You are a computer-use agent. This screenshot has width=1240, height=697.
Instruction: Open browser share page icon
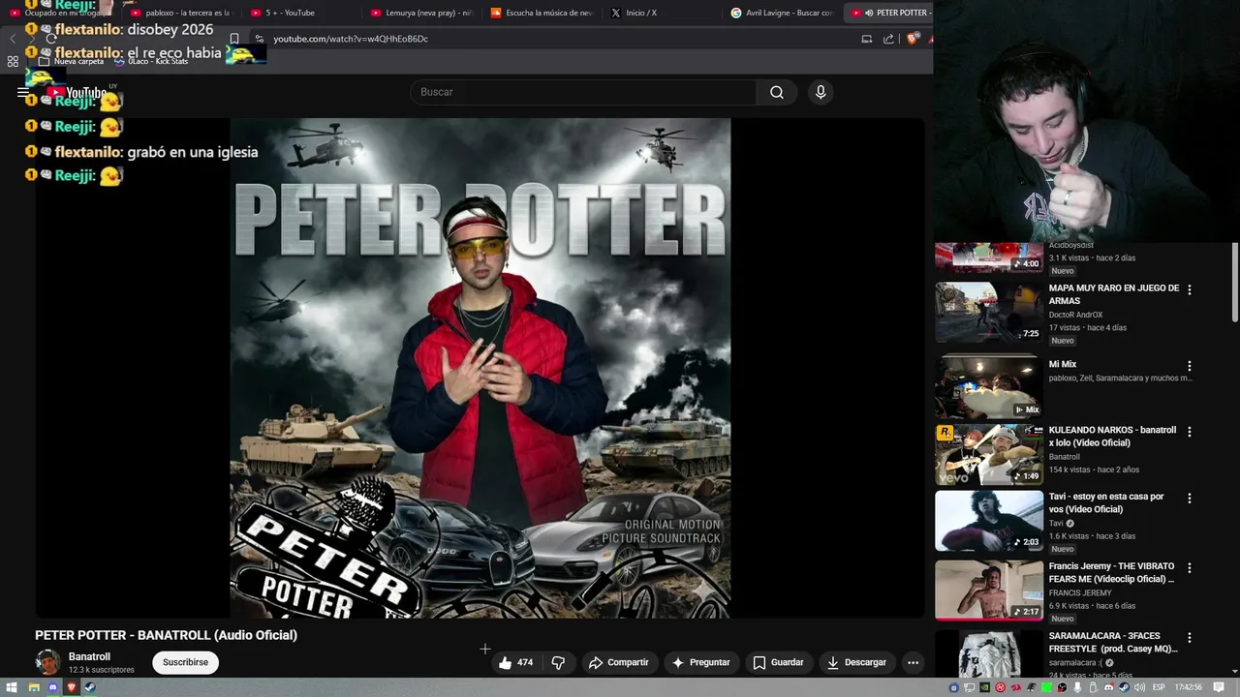pyautogui.click(x=888, y=39)
